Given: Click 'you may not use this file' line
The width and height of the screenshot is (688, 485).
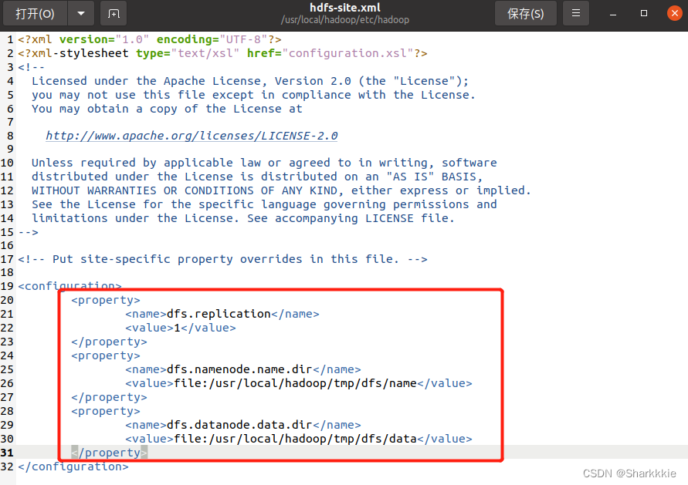Looking at the screenshot, I should pos(253,95).
